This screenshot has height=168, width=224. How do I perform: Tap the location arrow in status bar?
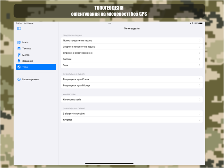[x=190, y=23]
